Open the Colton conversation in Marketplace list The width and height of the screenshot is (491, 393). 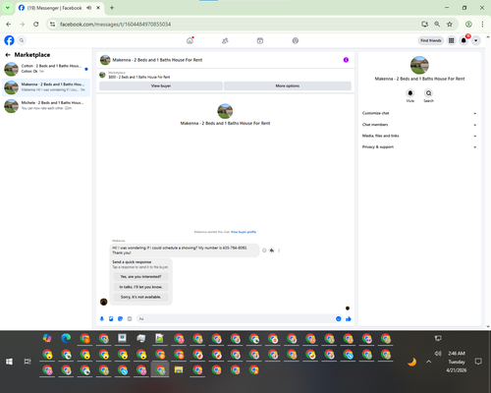[46, 69]
